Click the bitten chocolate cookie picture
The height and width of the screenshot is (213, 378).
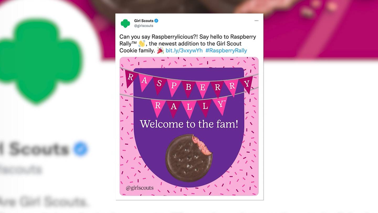[x=189, y=158]
